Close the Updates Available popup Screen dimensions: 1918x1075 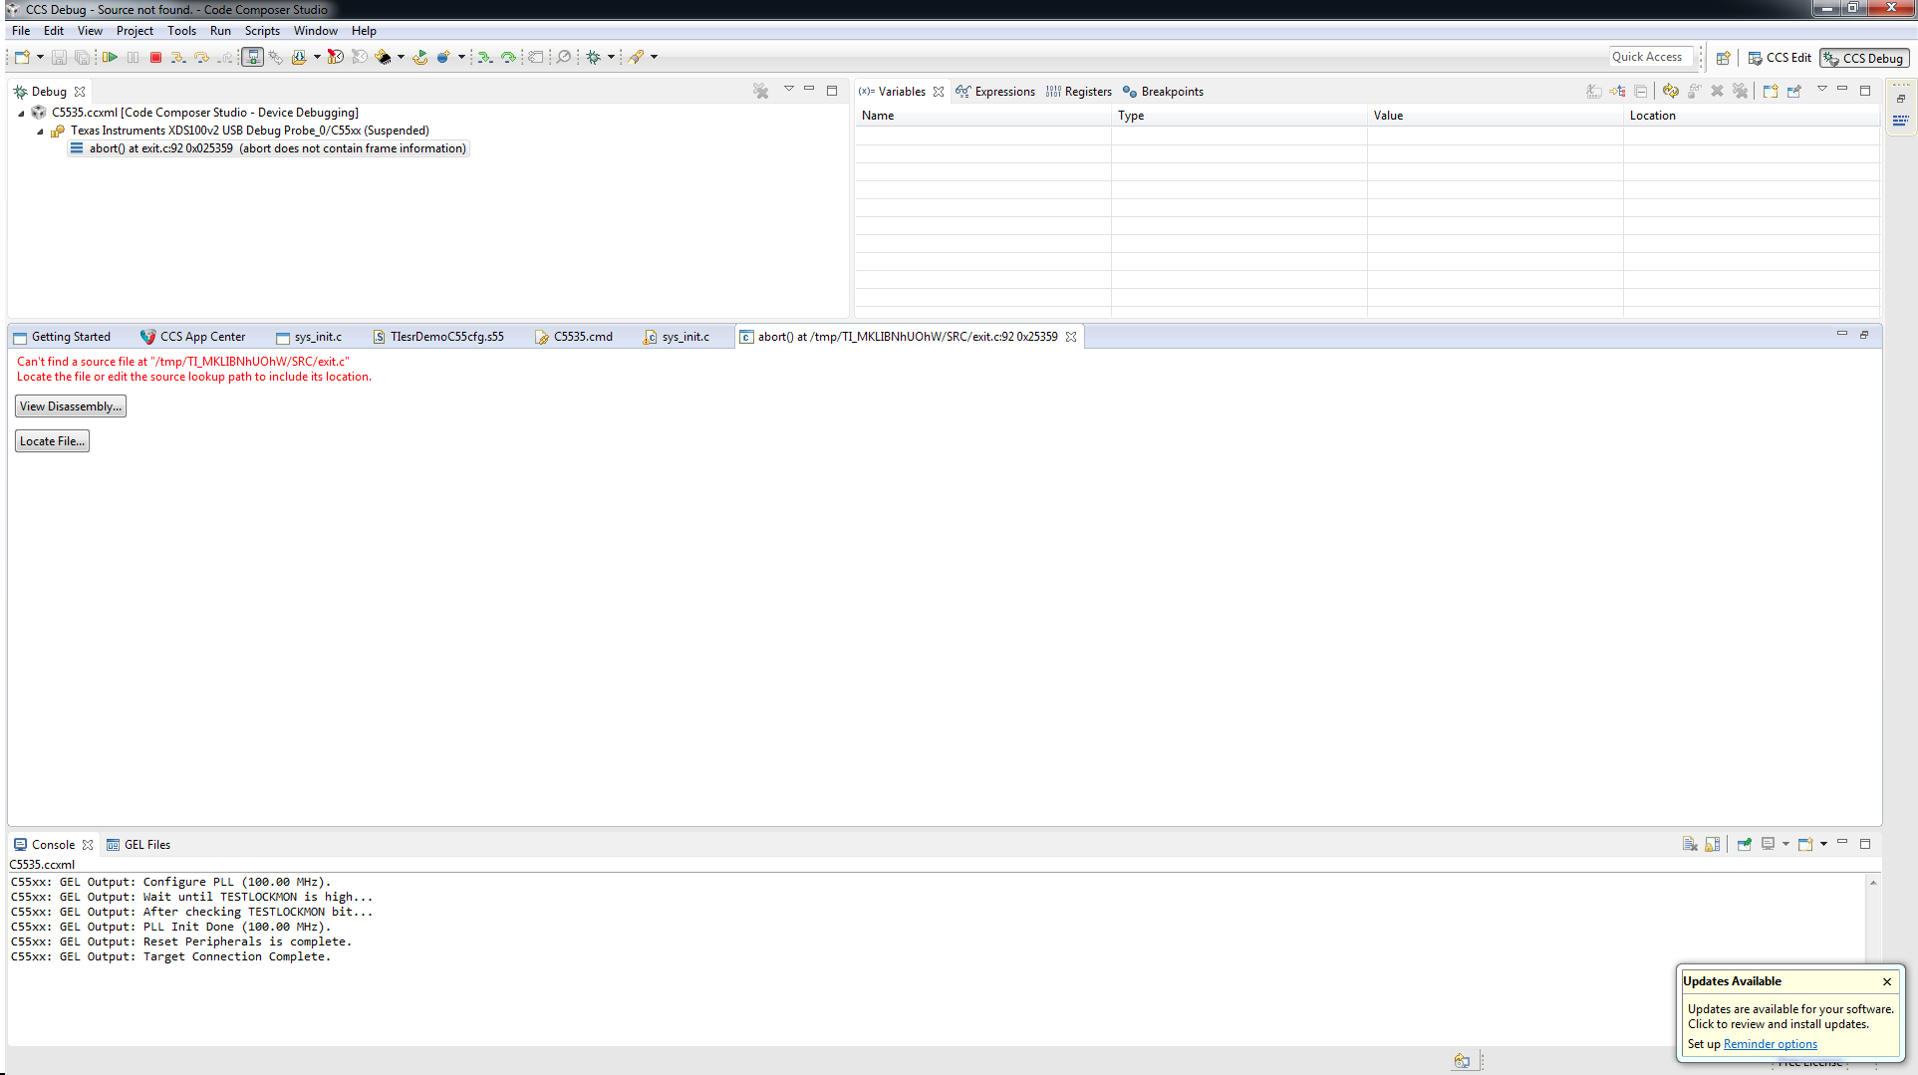[x=1887, y=981]
